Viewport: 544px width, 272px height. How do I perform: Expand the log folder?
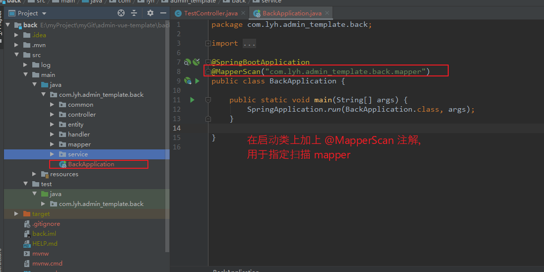point(25,65)
